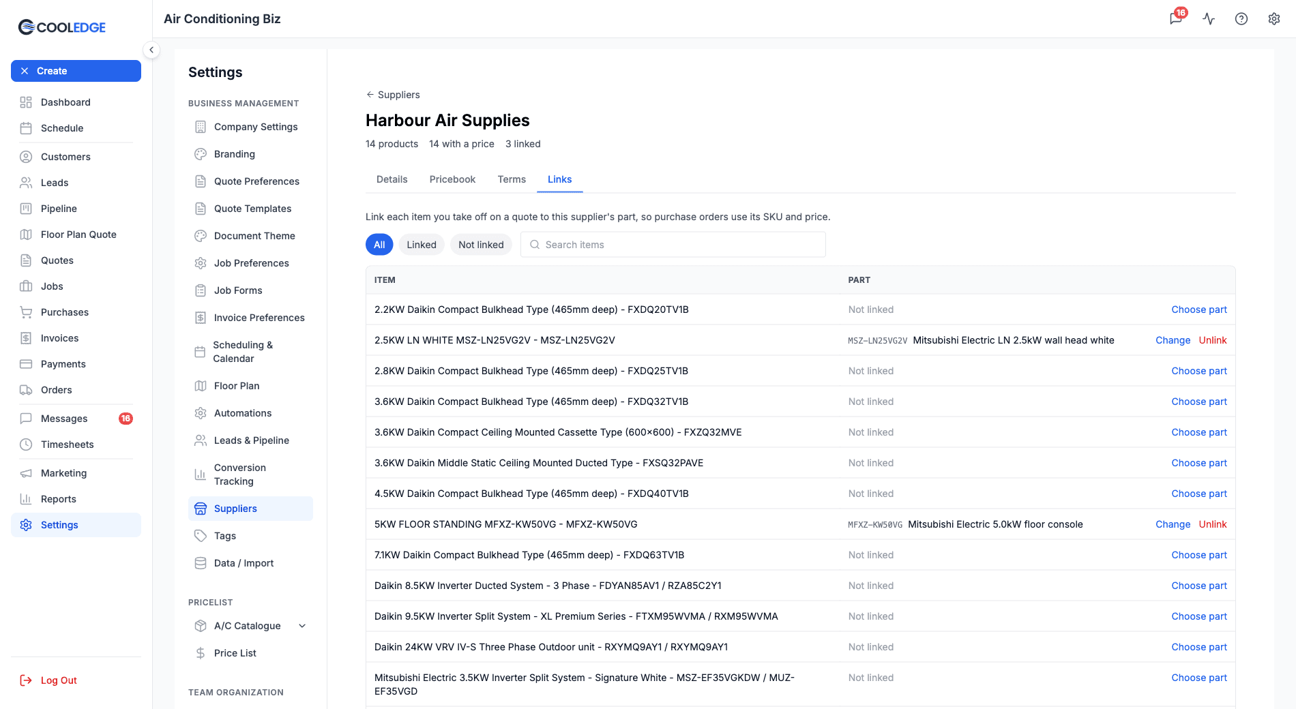
Task: Choose part for FXDQ63TV1B item
Action: [x=1199, y=555]
